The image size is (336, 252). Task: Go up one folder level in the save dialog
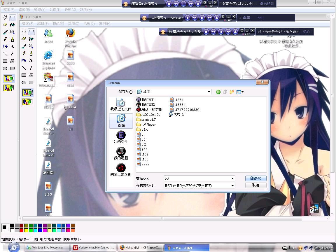(x=225, y=92)
